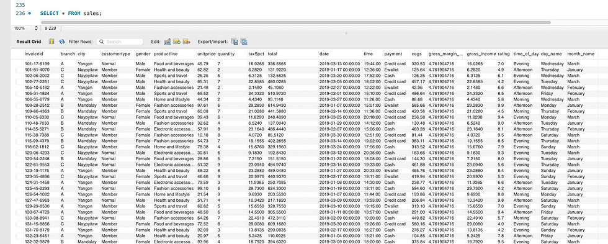Click the statement marker dot on line 236
Image resolution: width=608 pixels, height=244 pixels.
[x=30, y=13]
